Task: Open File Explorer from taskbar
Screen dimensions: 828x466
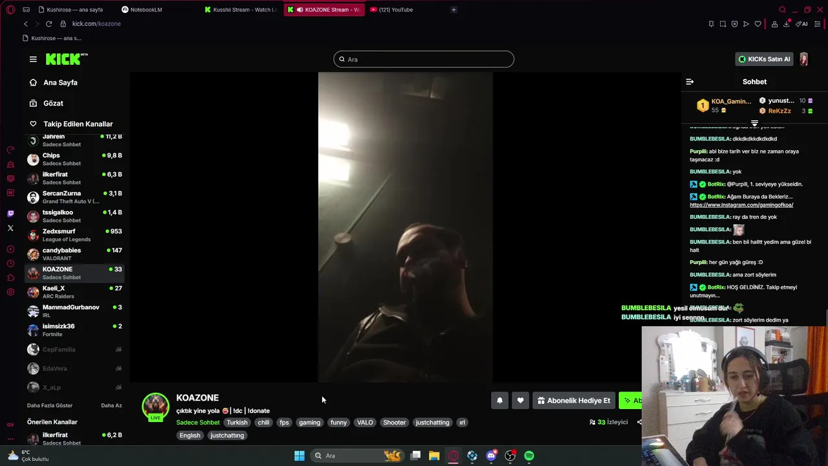Action: (434, 456)
